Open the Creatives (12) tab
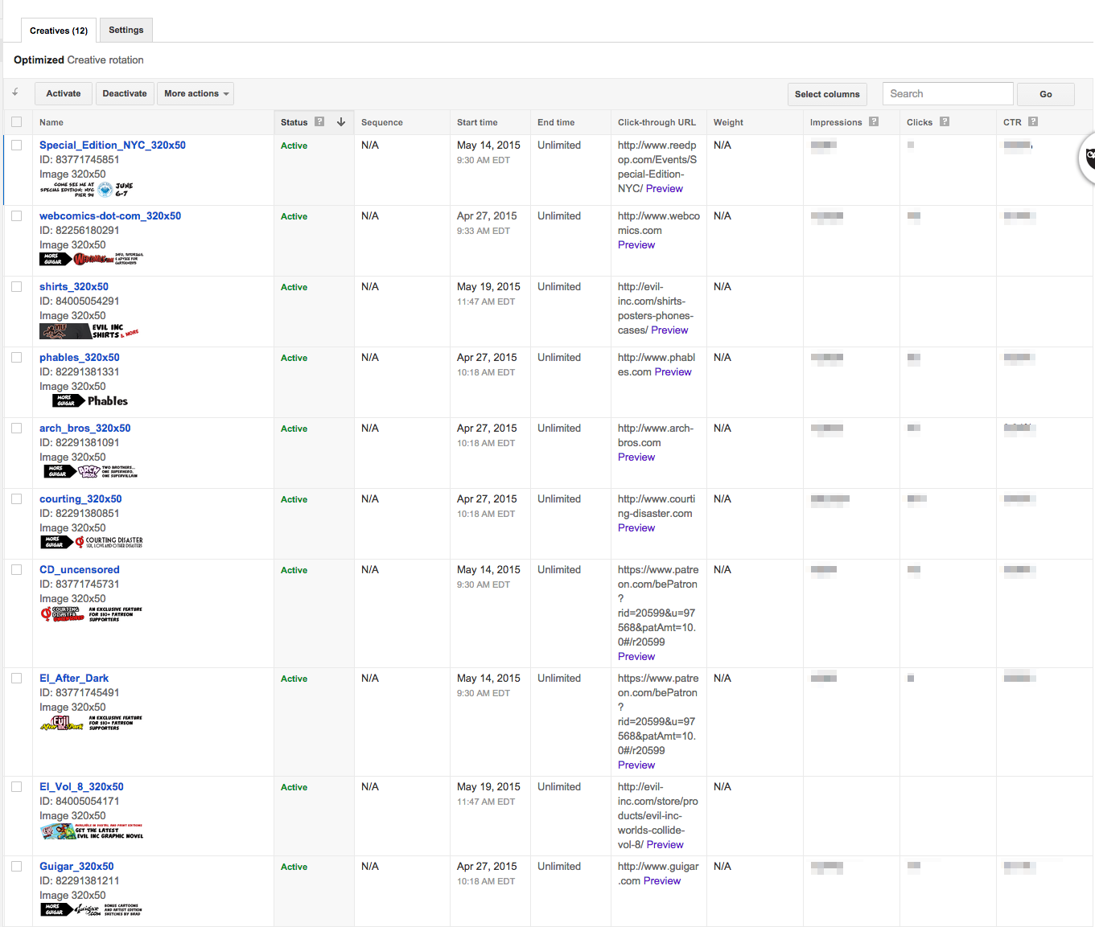 [59, 31]
